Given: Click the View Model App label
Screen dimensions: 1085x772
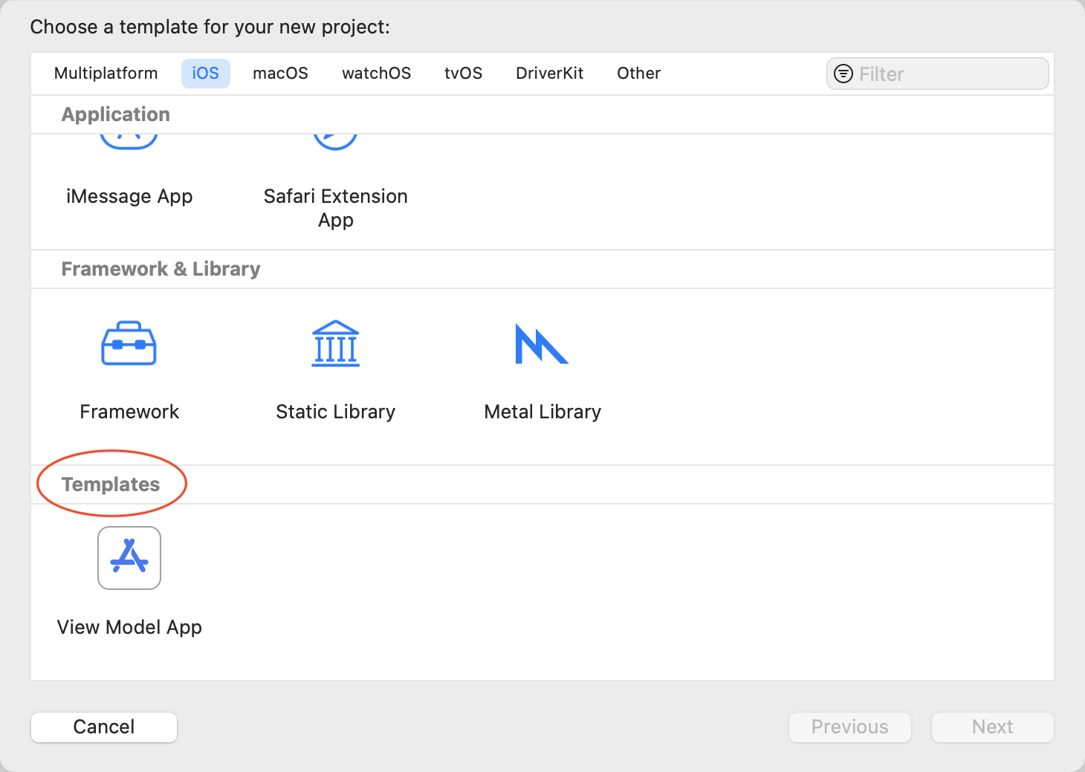Looking at the screenshot, I should (x=129, y=627).
